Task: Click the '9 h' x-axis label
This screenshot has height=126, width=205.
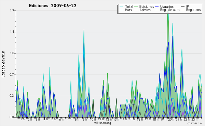Action: point(85,120)
